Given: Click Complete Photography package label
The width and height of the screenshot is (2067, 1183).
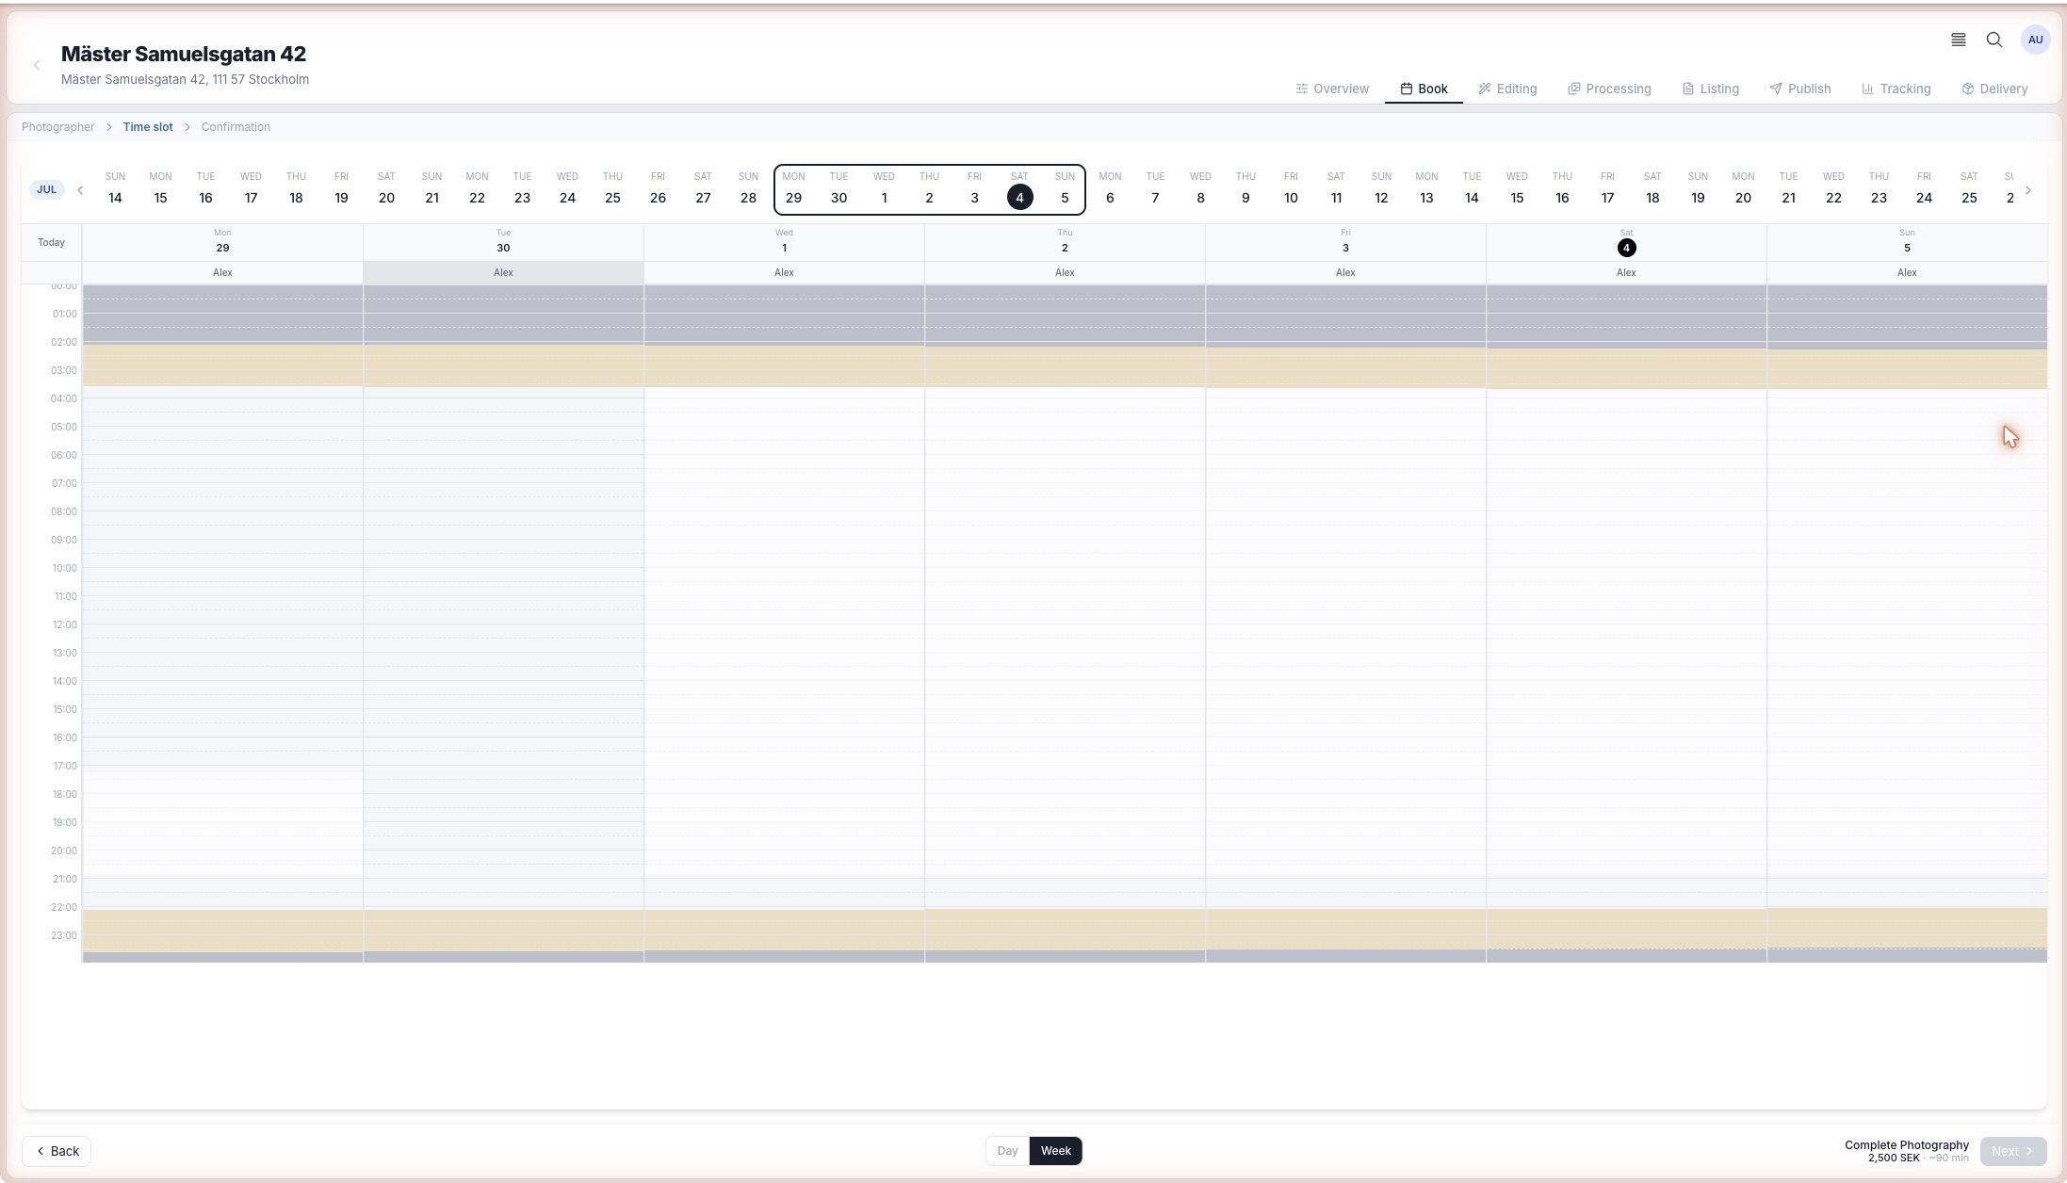Looking at the screenshot, I should (1907, 1145).
